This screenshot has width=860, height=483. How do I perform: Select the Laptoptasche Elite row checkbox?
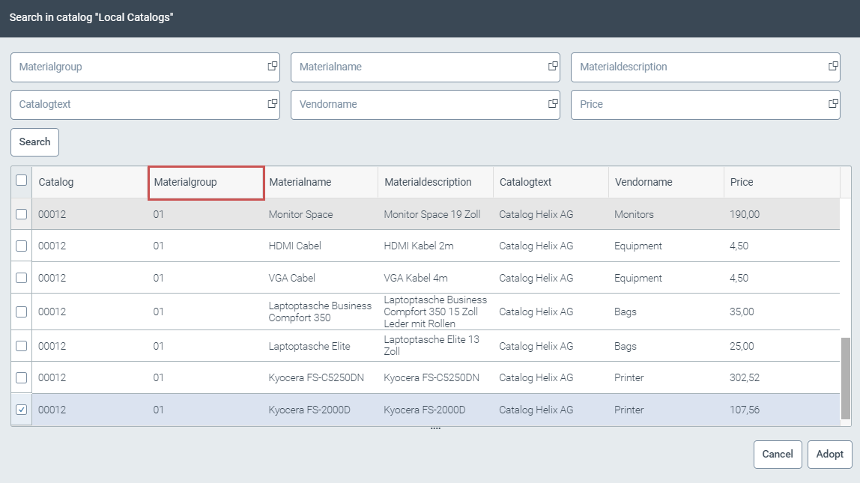(22, 346)
